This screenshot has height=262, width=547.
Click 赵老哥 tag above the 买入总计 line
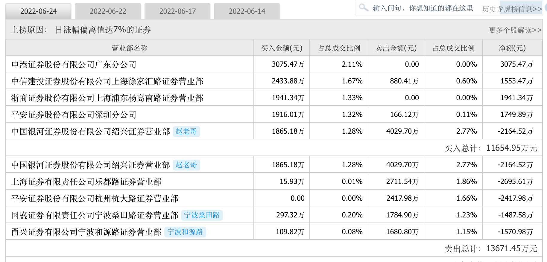pyautogui.click(x=186, y=131)
